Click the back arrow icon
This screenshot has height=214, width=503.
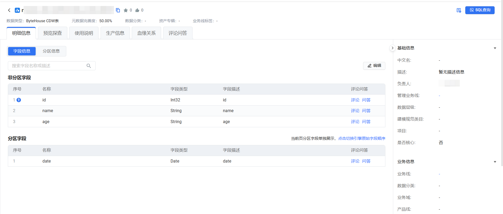click(x=9, y=10)
